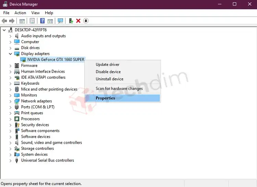Expand the Disk drives category chevron
The height and width of the screenshot is (187, 257).
point(10,48)
